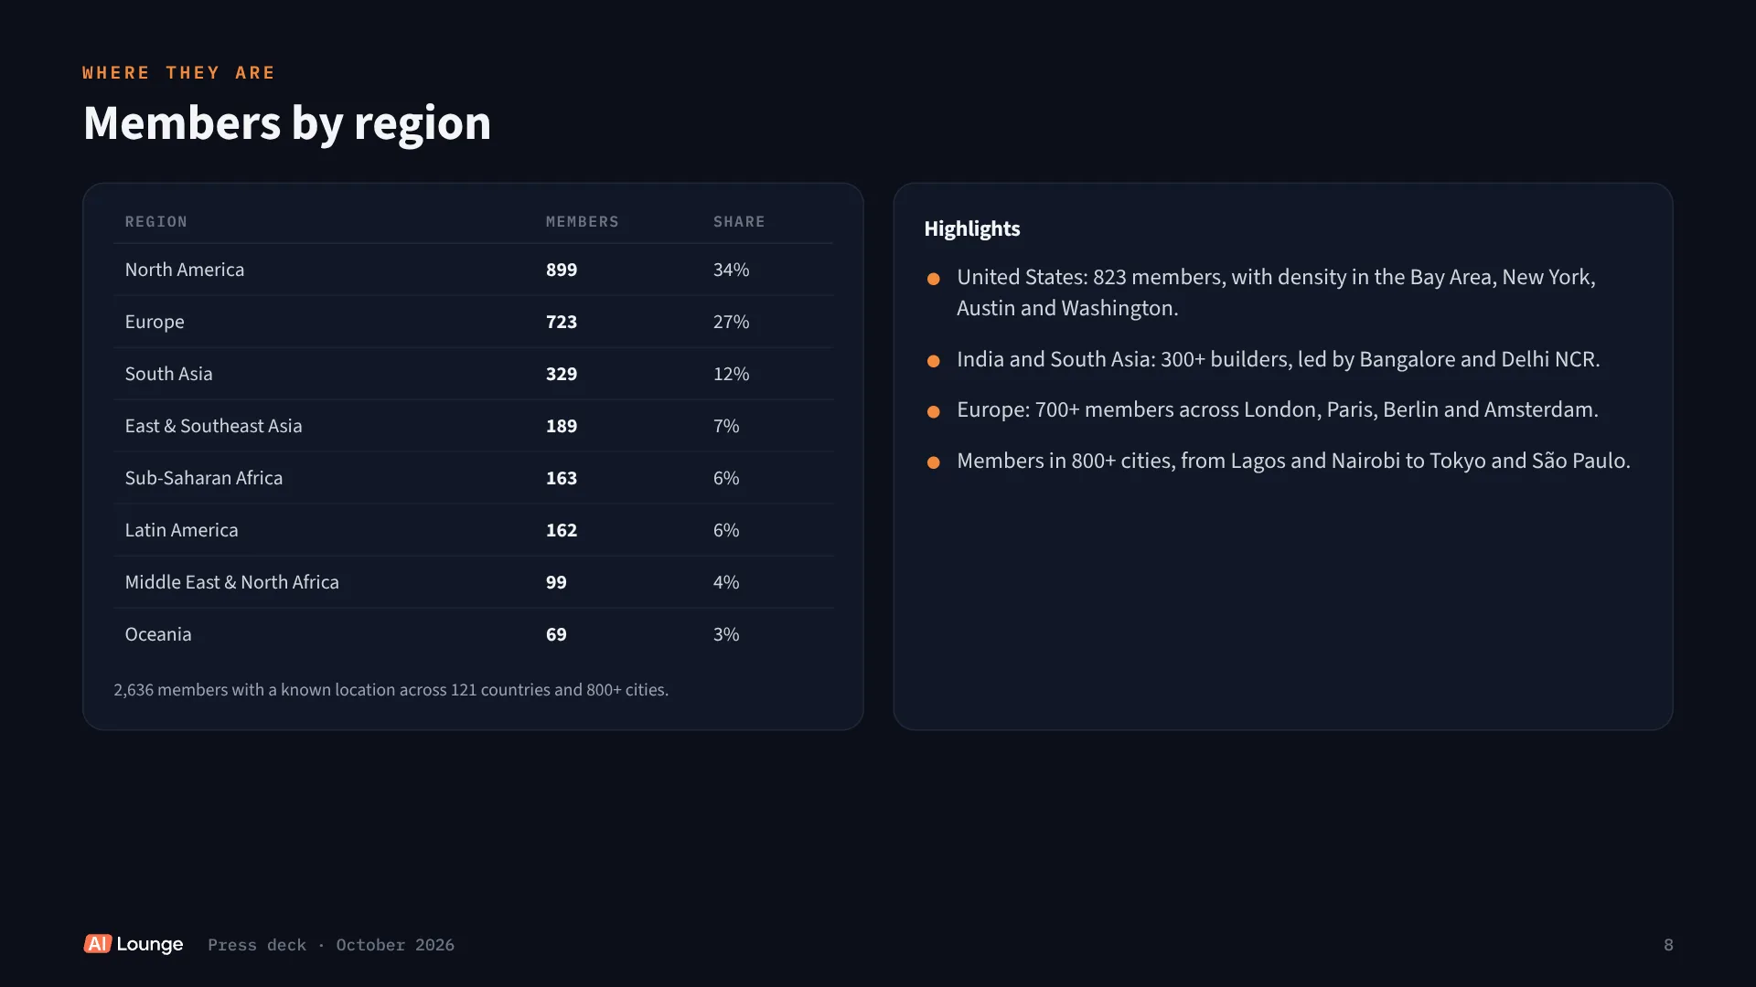Click the Latin America 6% share
This screenshot has height=987, width=1756.
click(x=726, y=530)
